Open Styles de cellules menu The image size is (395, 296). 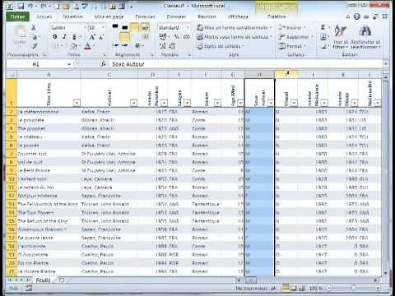tap(221, 46)
